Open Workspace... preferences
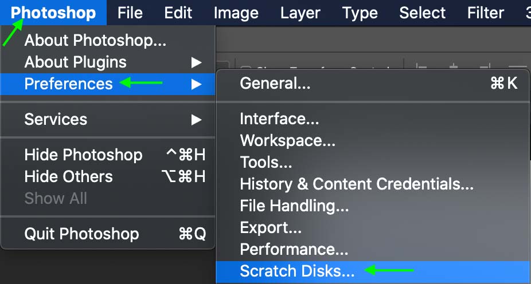Image resolution: width=531 pixels, height=284 pixels. (x=372, y=140)
